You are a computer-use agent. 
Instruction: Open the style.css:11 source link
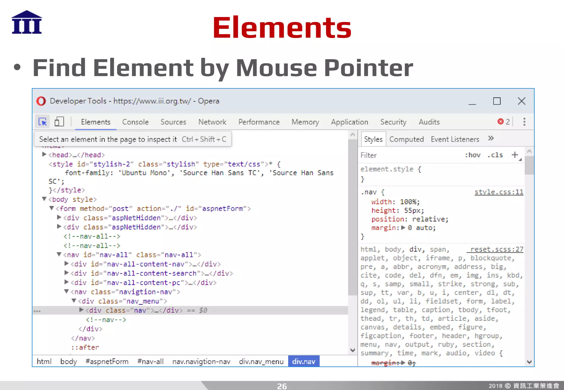coord(498,192)
